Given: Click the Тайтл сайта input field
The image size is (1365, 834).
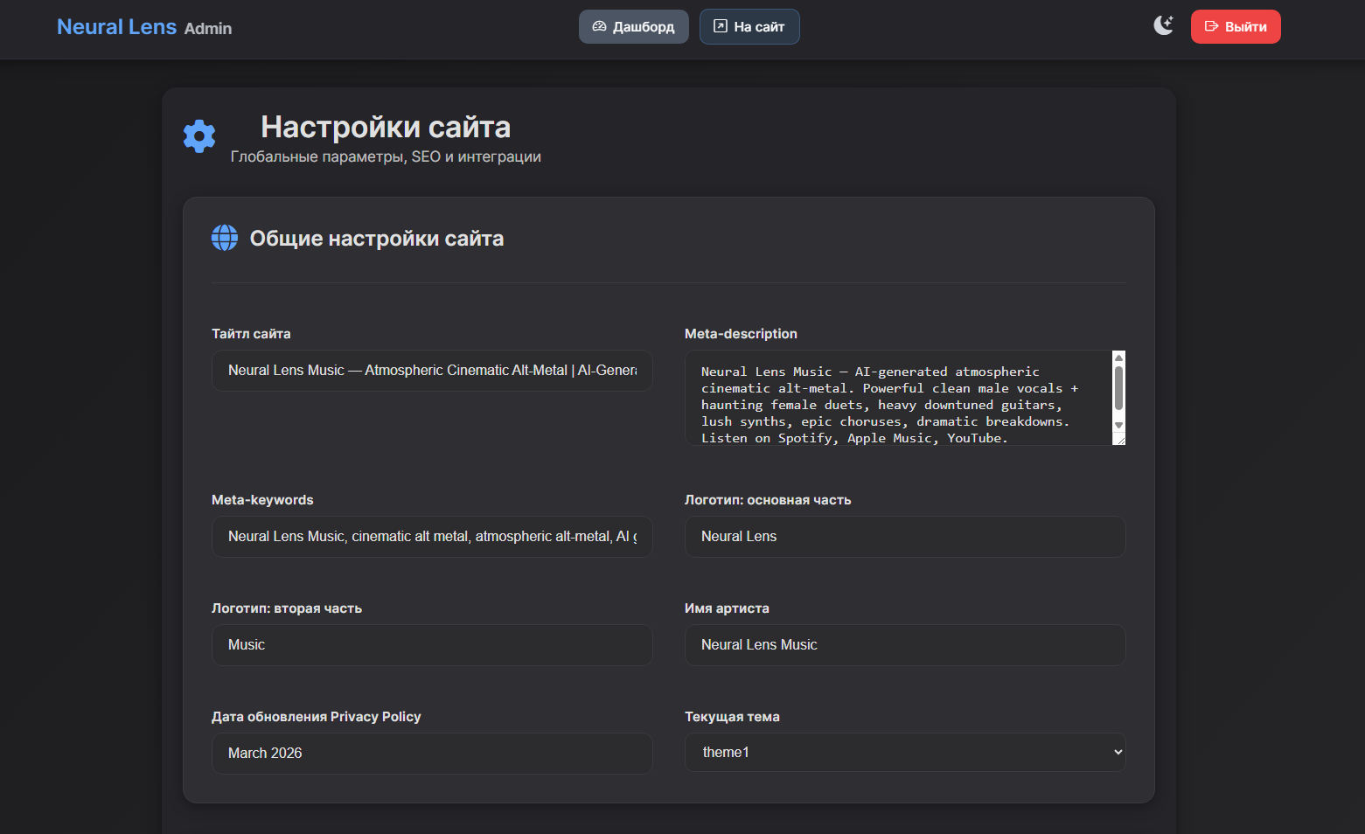Looking at the screenshot, I should point(432,371).
